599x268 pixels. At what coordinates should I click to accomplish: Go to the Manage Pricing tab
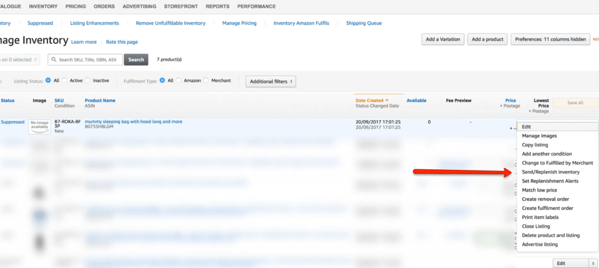pyautogui.click(x=239, y=23)
